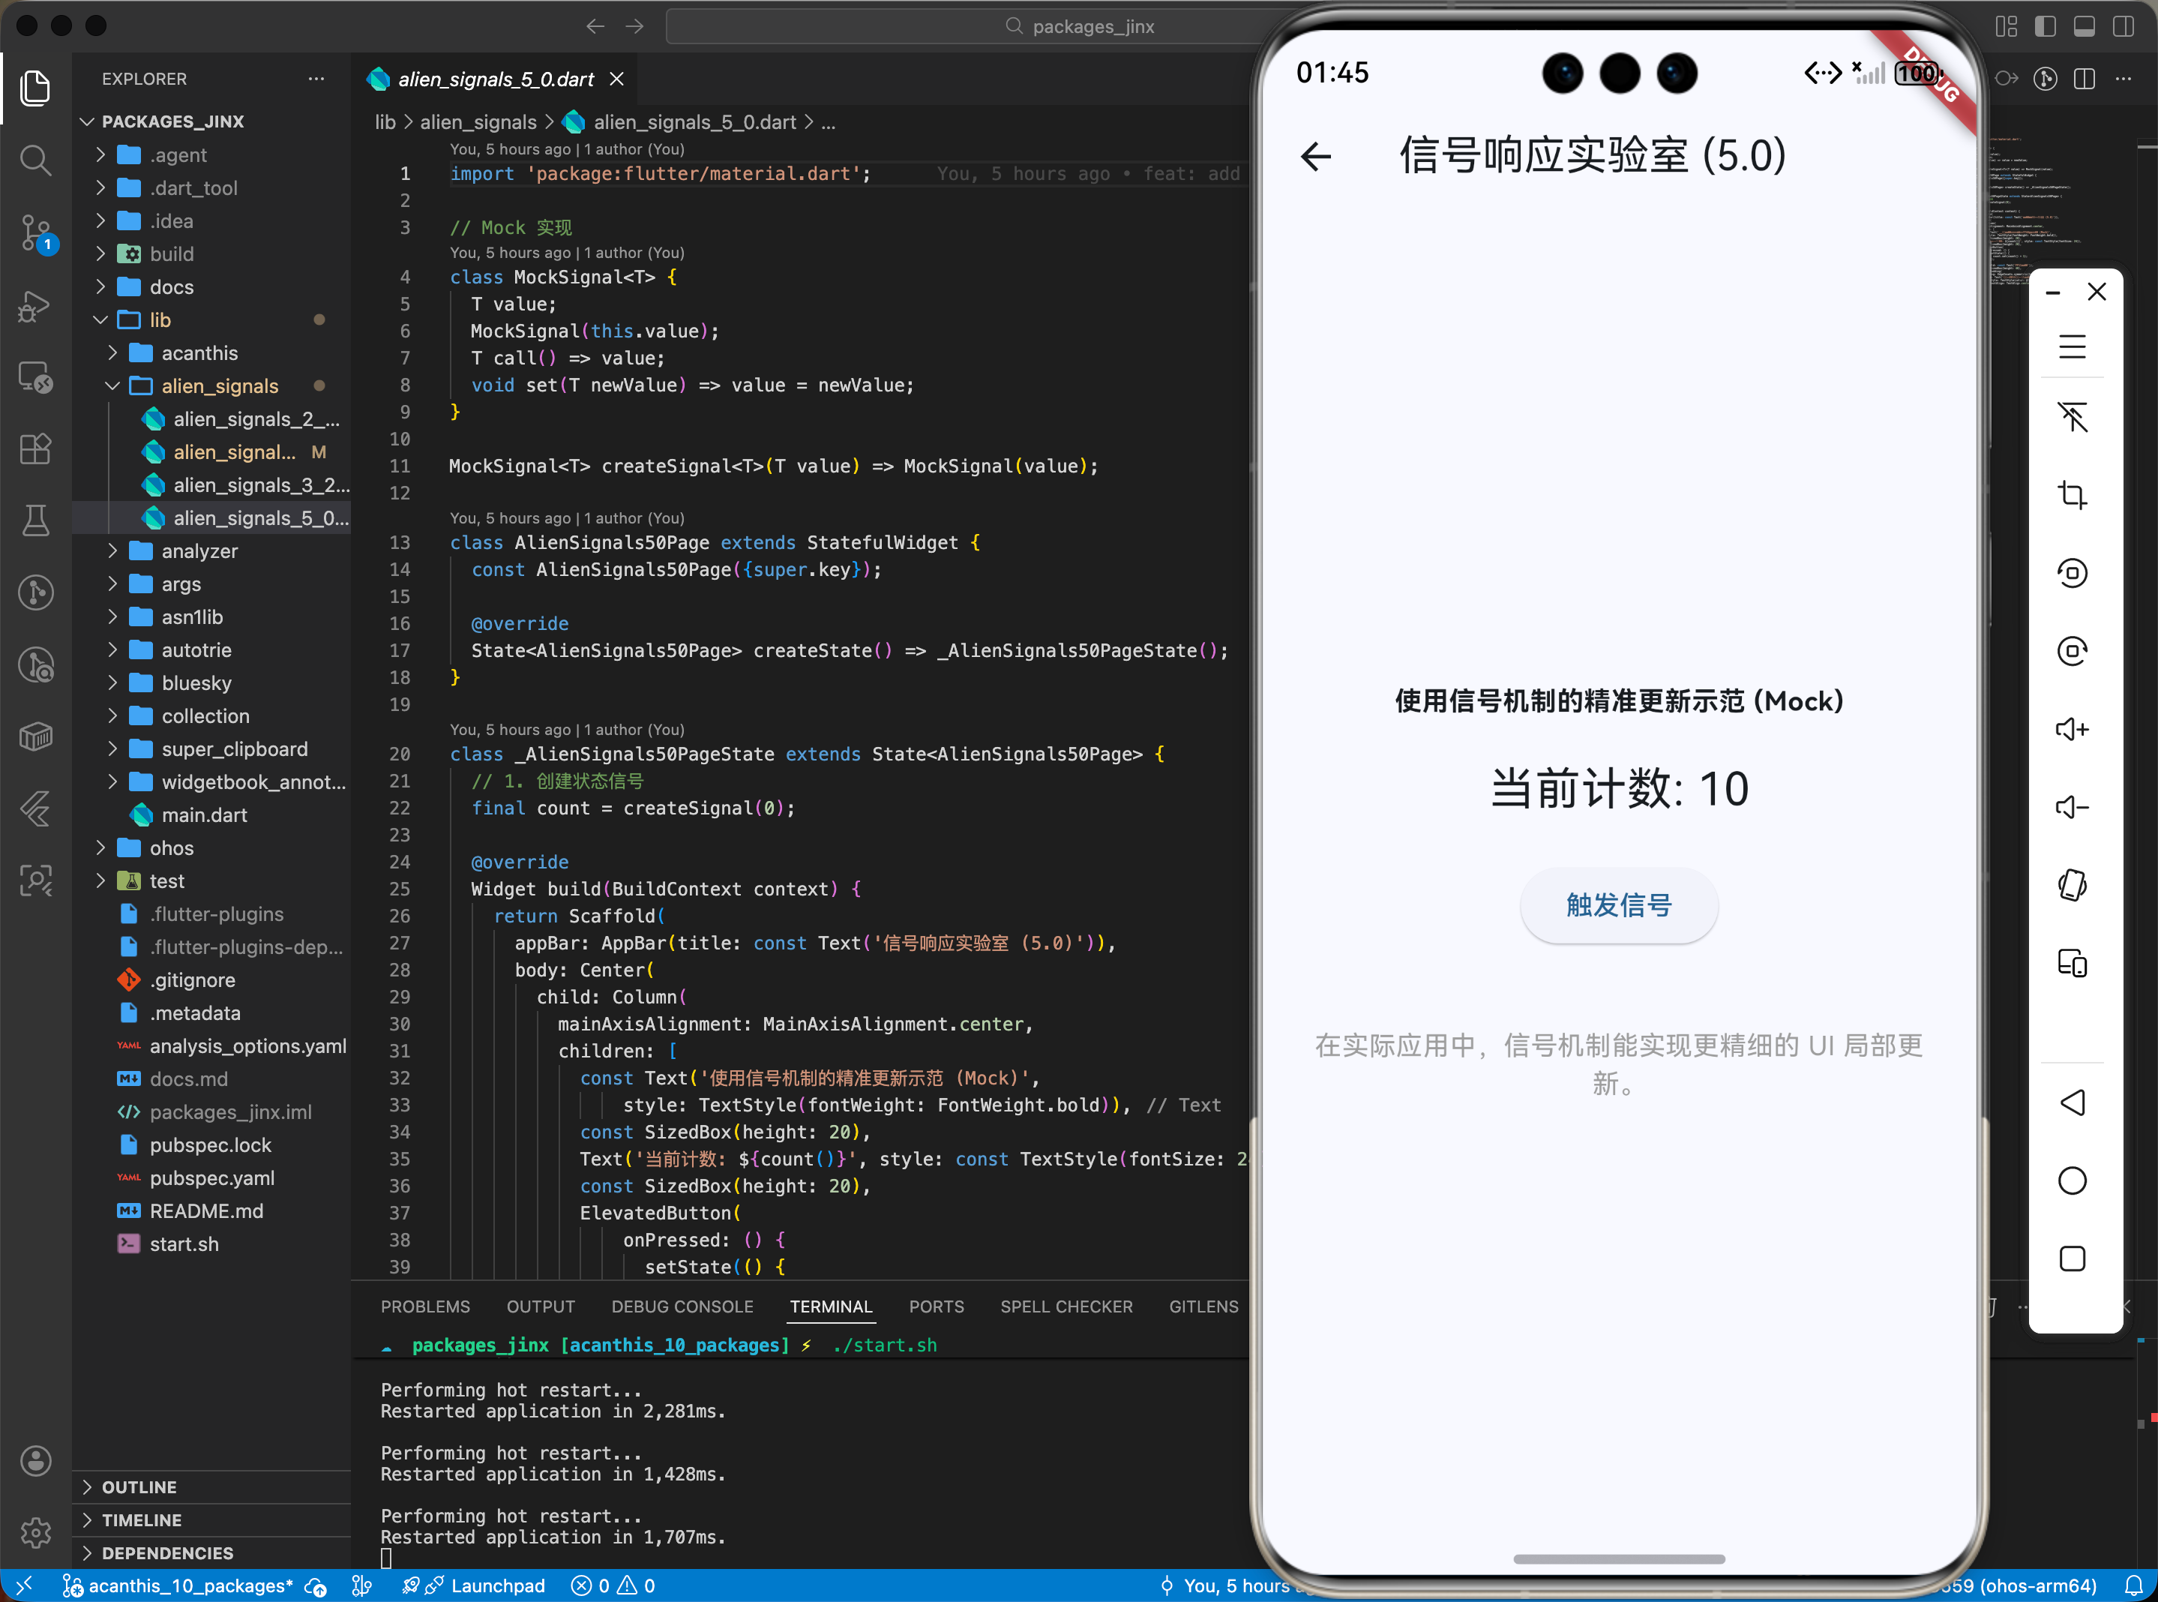Screen dimensions: 2158x1602
Task: Collapse the alien_signals folder
Action: [x=219, y=386]
